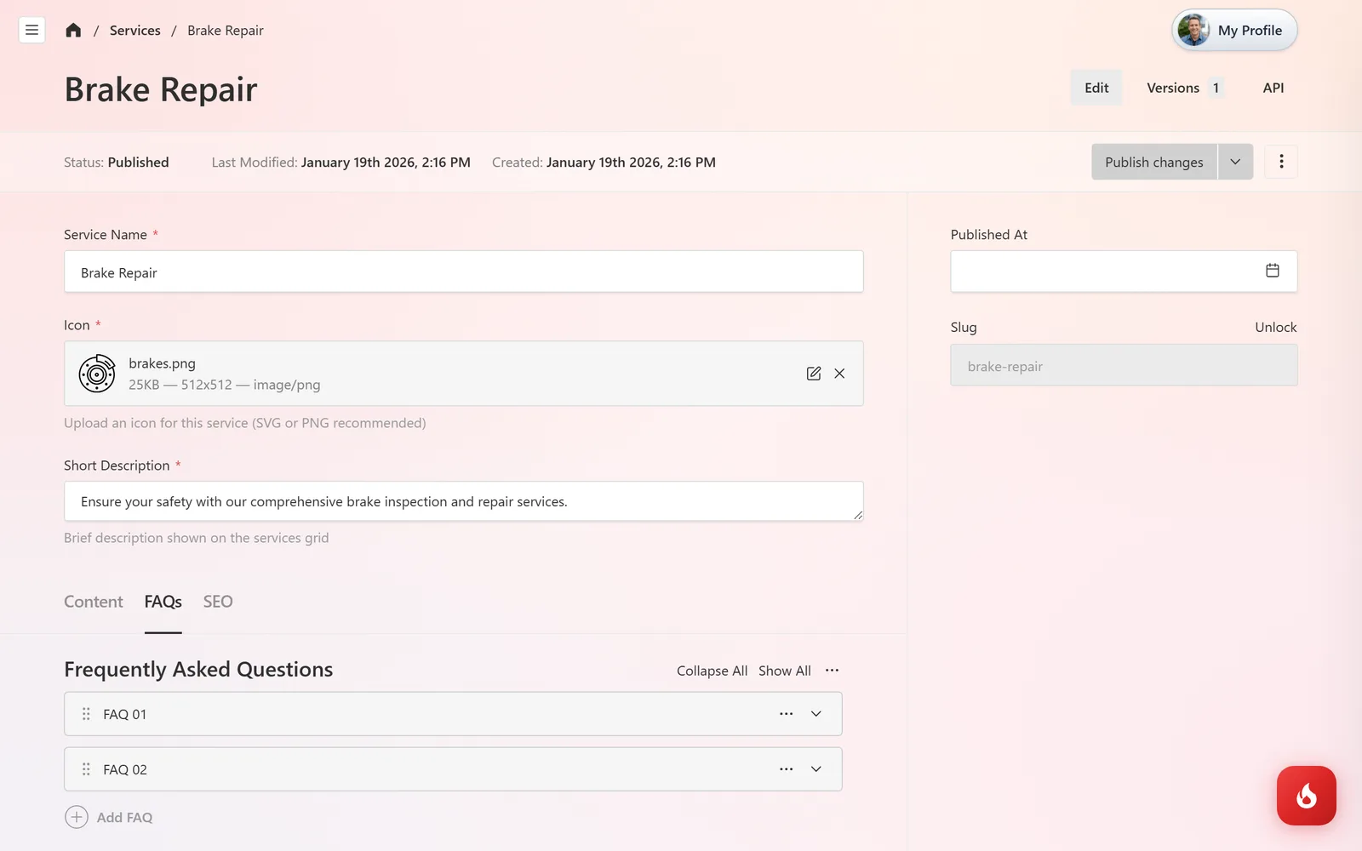Screen dimensions: 1362x851
Task: Click the Published At date field
Action: [x=1124, y=271]
